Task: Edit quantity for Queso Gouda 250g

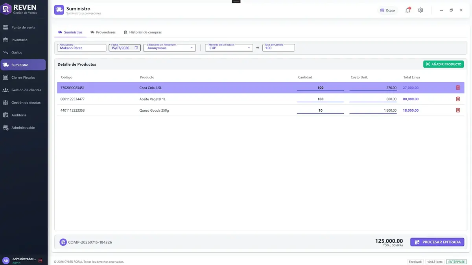Action: [x=321, y=110]
